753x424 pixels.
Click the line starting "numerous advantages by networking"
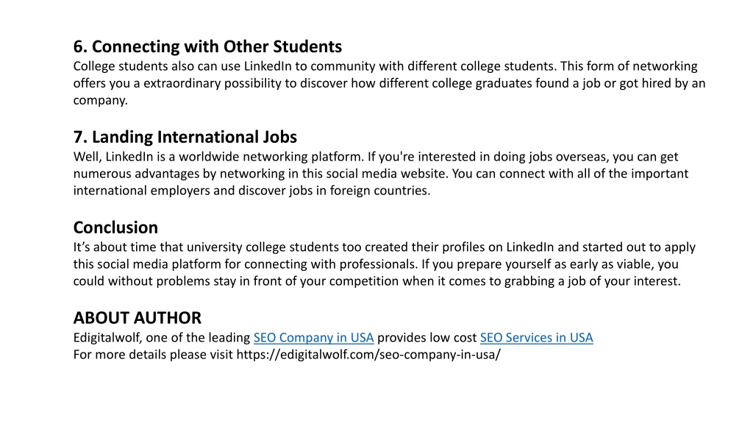click(x=381, y=174)
